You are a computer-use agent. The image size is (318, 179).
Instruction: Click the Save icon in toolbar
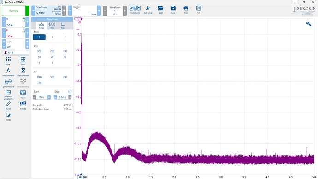tap(173, 10)
